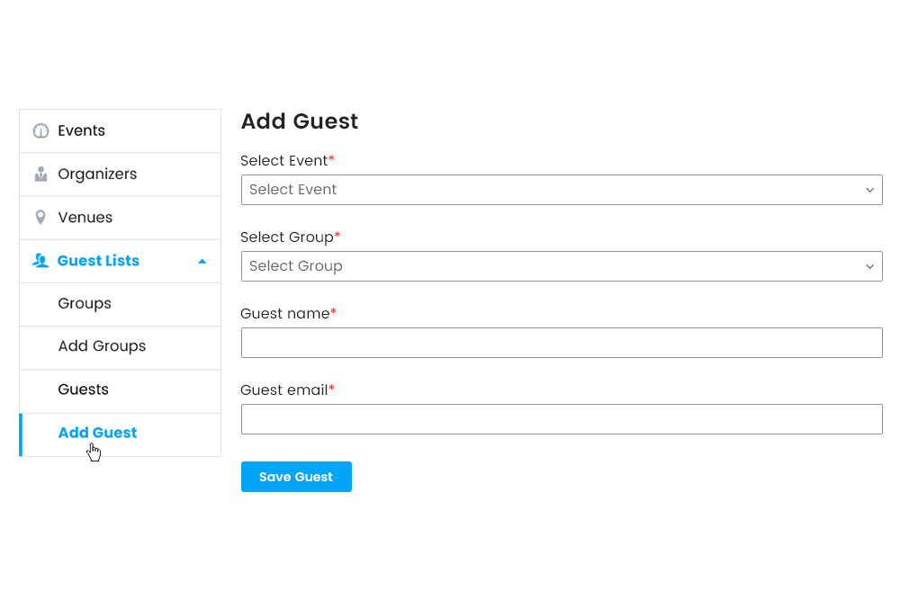Screen dimensions: 900x600
Task: Focus the Guest name text field
Action: tap(562, 343)
